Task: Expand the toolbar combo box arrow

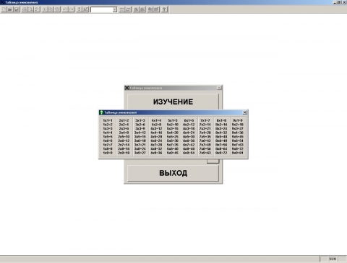Action: point(115,9)
